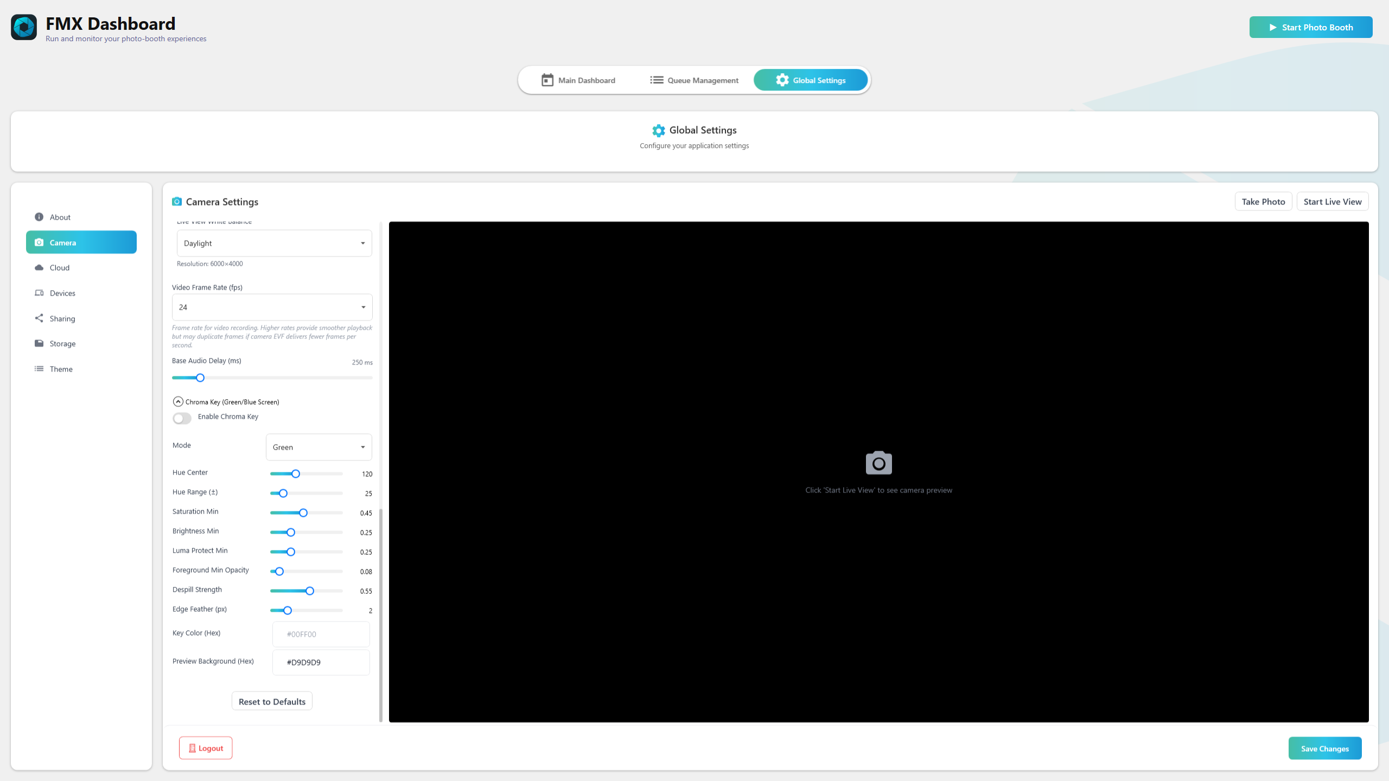Click the Sharing icon in sidebar
The width and height of the screenshot is (1389, 781).
(x=39, y=318)
